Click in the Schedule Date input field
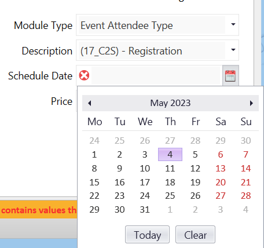 [156, 75]
